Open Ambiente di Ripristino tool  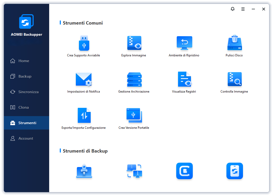[184, 43]
